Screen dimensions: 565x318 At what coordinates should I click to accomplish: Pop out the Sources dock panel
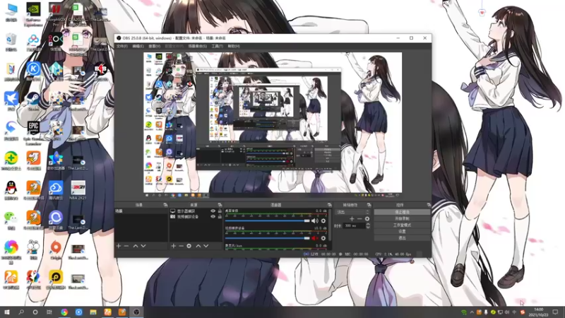[220, 205]
